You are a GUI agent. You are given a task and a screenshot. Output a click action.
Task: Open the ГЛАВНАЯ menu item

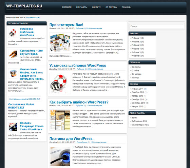[x=67, y=7]
